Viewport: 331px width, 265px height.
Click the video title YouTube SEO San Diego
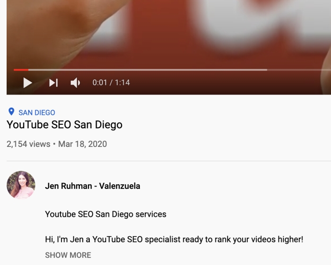pyautogui.click(x=65, y=125)
